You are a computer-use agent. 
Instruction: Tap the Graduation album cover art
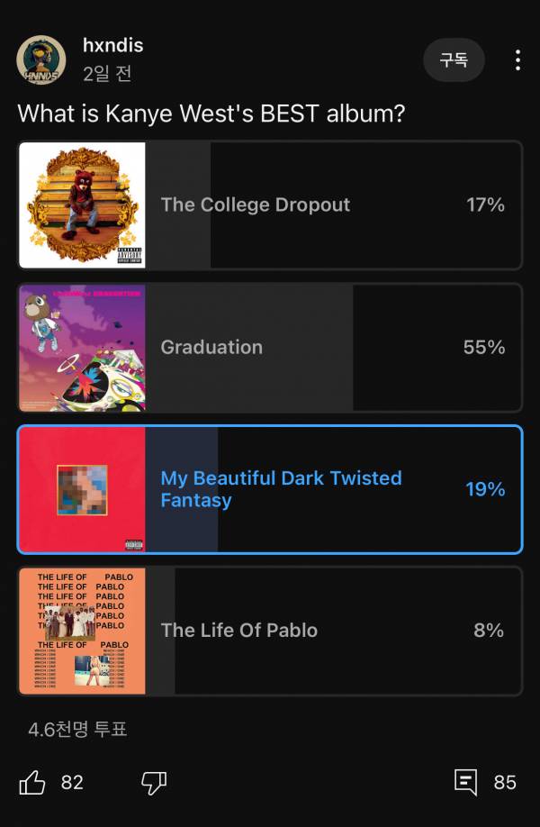[x=82, y=348]
